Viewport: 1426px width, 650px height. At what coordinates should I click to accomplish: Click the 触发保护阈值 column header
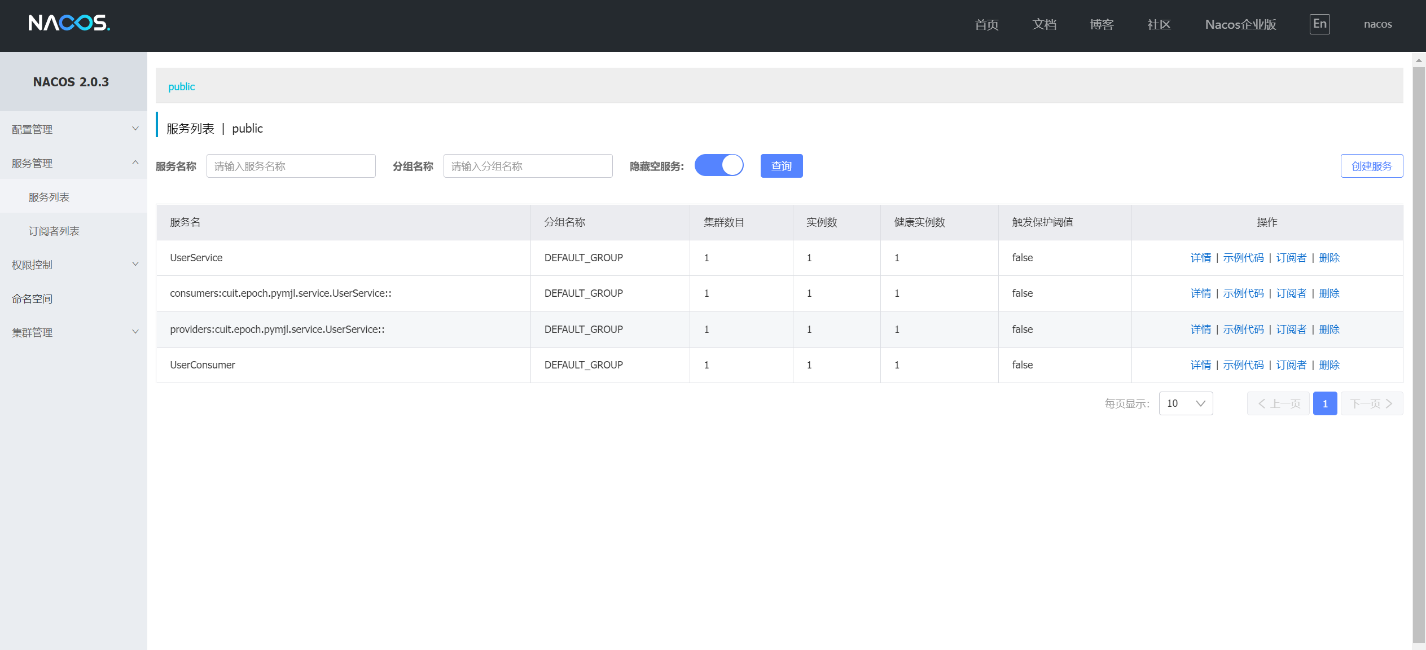click(x=1065, y=222)
